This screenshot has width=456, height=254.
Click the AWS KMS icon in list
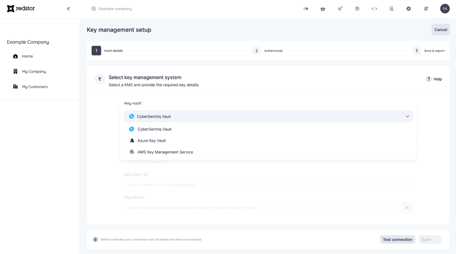(132, 152)
